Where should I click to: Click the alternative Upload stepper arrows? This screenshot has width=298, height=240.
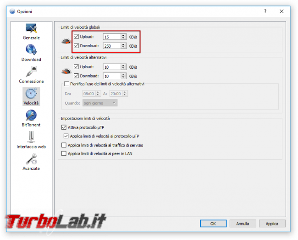click(123, 67)
